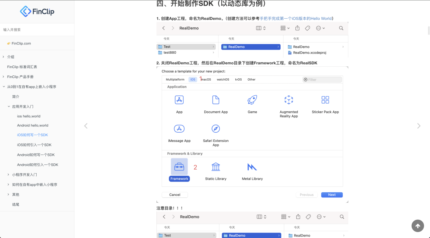Switch to the macOS platform tab
430x238 pixels.
click(206, 79)
